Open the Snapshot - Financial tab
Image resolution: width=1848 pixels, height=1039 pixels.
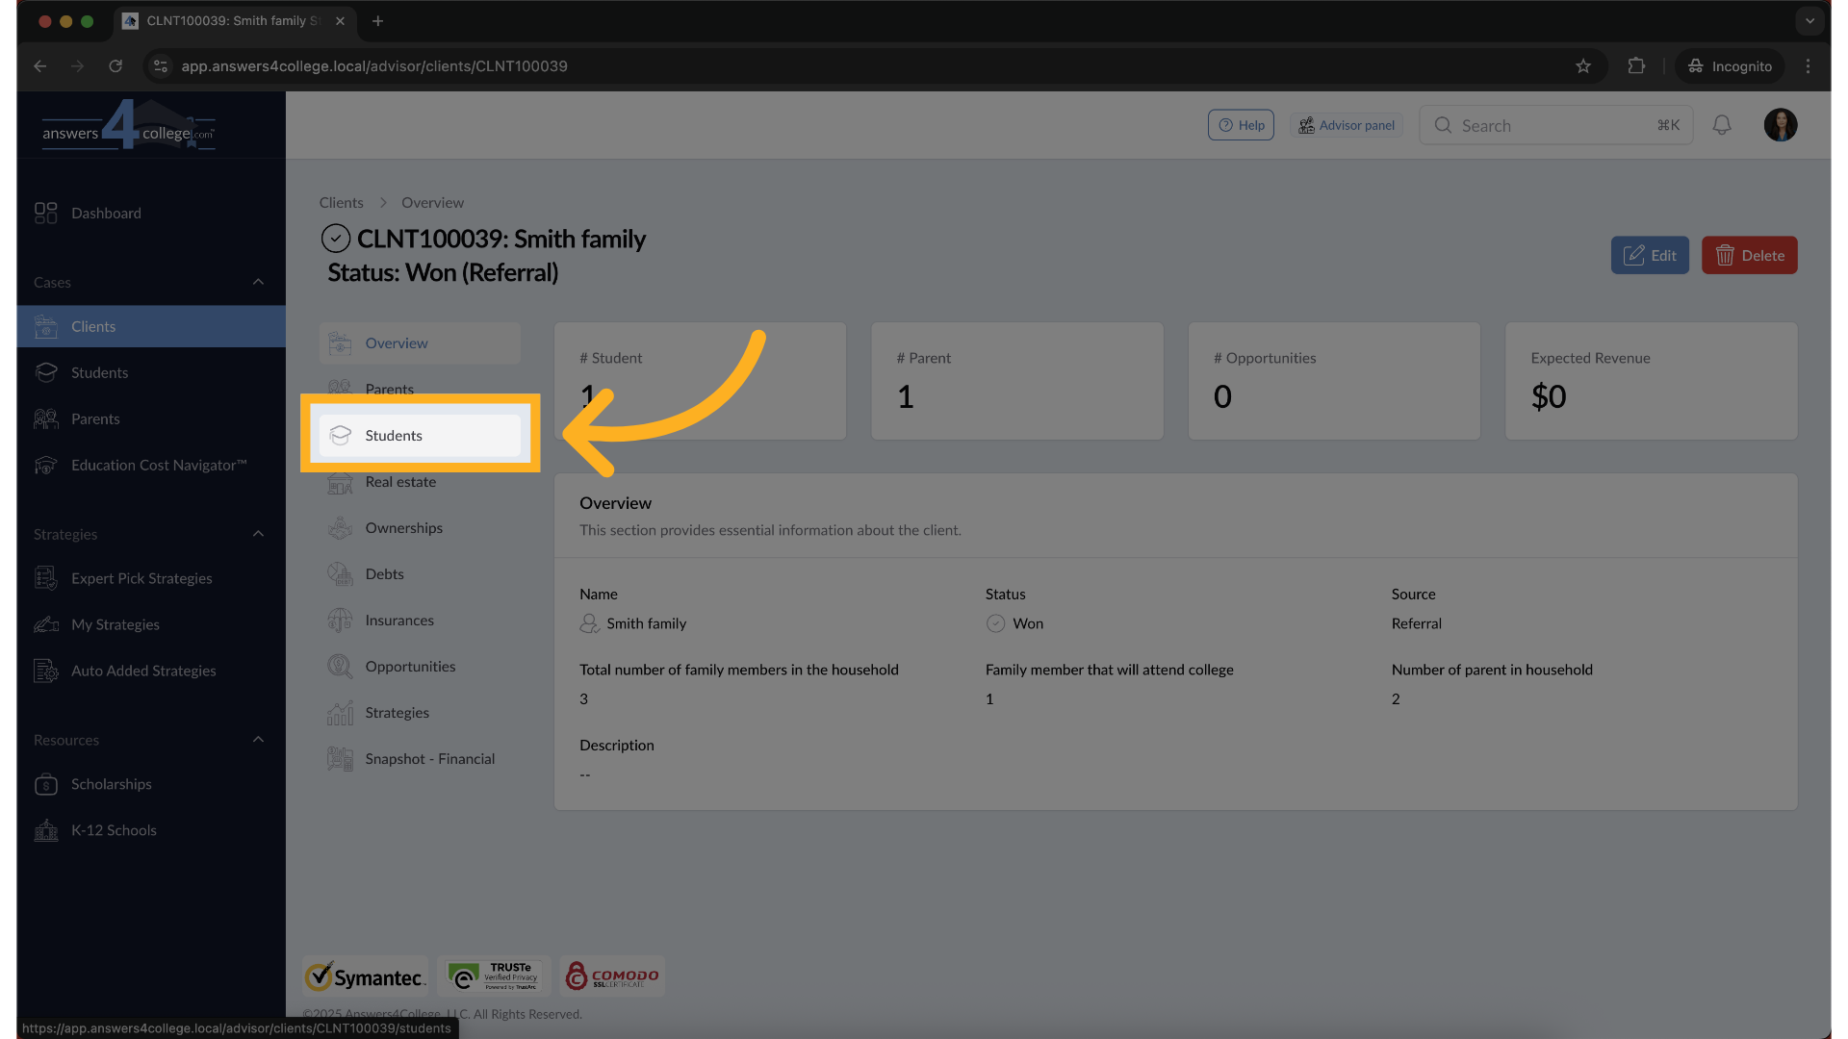(x=429, y=759)
